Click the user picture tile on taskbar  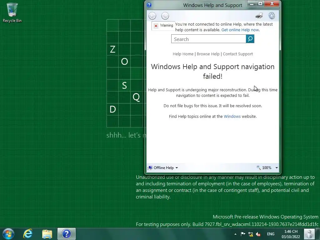point(309,234)
